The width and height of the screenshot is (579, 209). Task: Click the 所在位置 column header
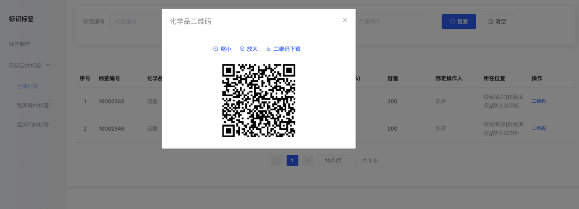(494, 78)
